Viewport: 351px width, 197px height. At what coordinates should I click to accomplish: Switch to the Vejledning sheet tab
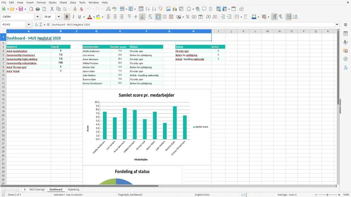pyautogui.click(x=73, y=189)
